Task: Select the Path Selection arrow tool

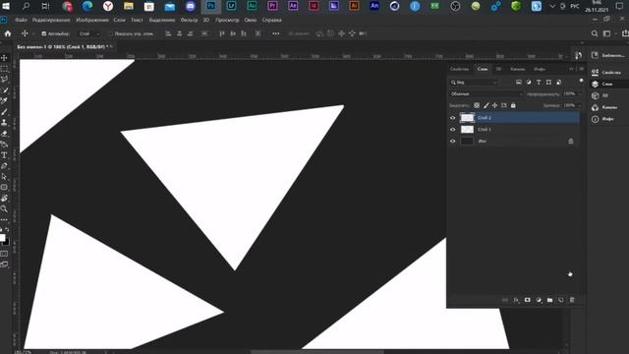Action: click(4, 177)
